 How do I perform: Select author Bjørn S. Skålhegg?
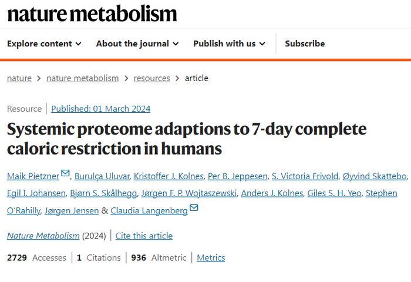tap(103, 193)
